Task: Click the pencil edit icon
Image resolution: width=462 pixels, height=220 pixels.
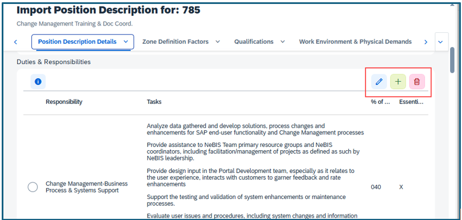Action: 379,82
